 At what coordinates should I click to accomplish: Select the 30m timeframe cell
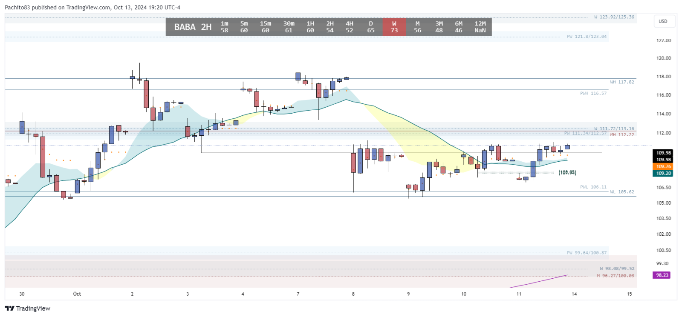tap(289, 27)
